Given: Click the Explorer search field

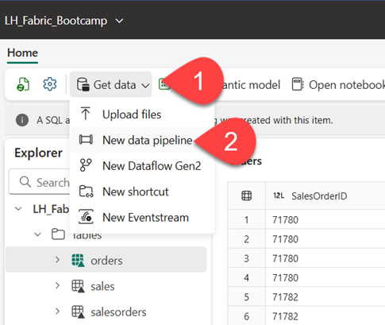Looking at the screenshot, I should click(x=39, y=182).
